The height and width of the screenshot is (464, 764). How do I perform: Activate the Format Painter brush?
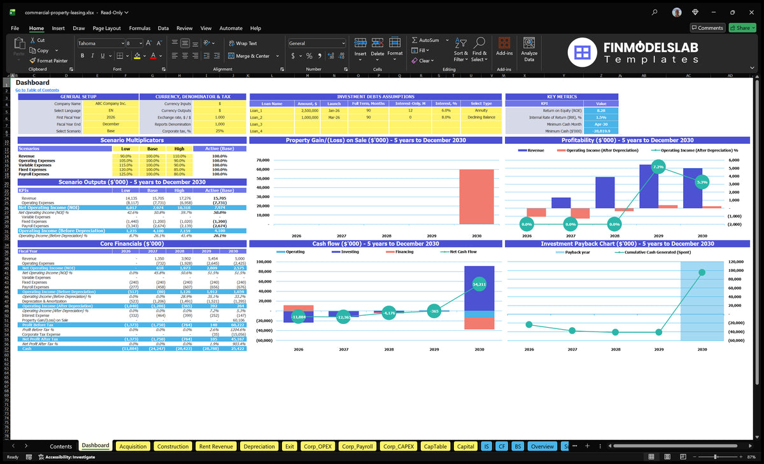[32, 60]
